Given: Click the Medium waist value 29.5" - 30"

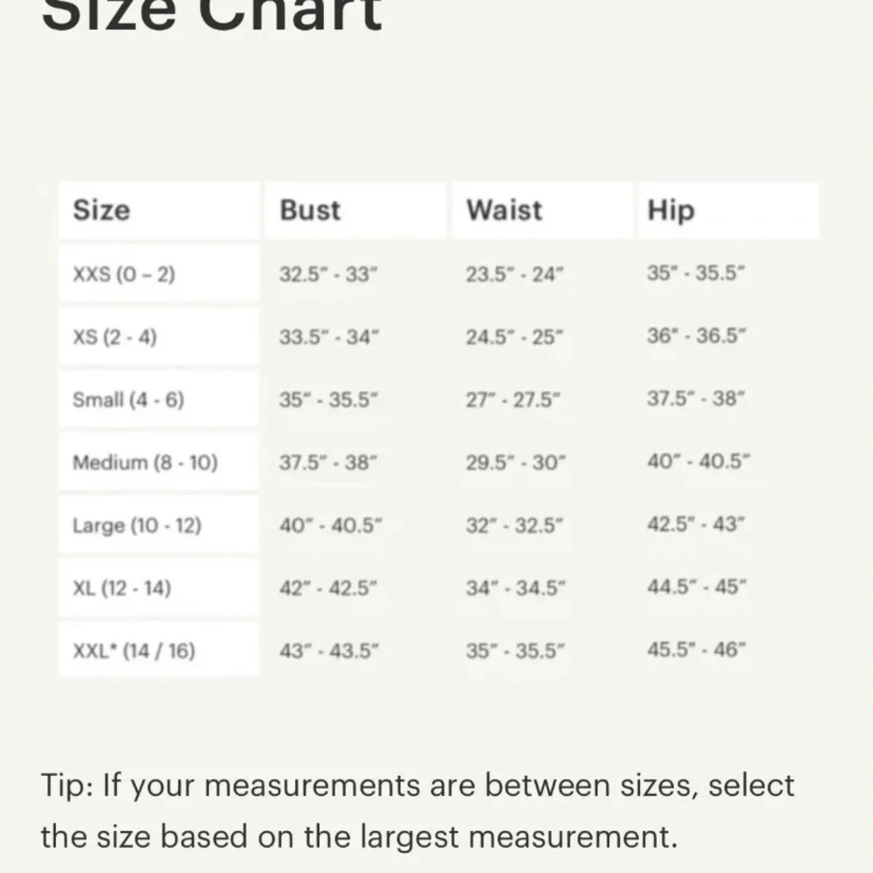Looking at the screenshot, I should 516,463.
